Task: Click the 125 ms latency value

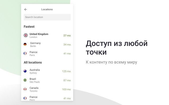Action: pos(66,71)
